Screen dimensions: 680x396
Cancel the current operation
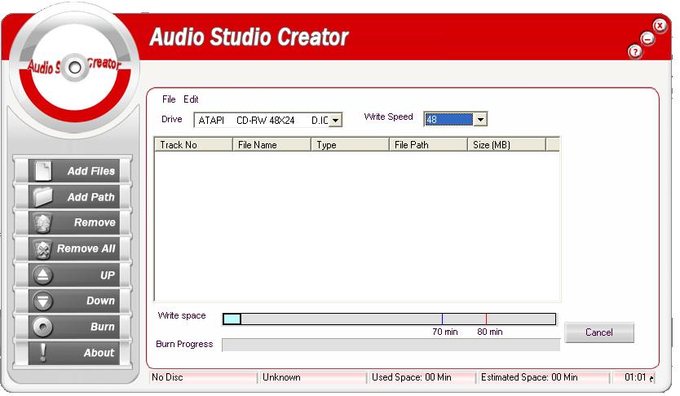coord(599,332)
